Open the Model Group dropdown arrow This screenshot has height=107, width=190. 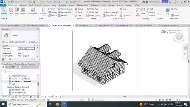click(101, 16)
